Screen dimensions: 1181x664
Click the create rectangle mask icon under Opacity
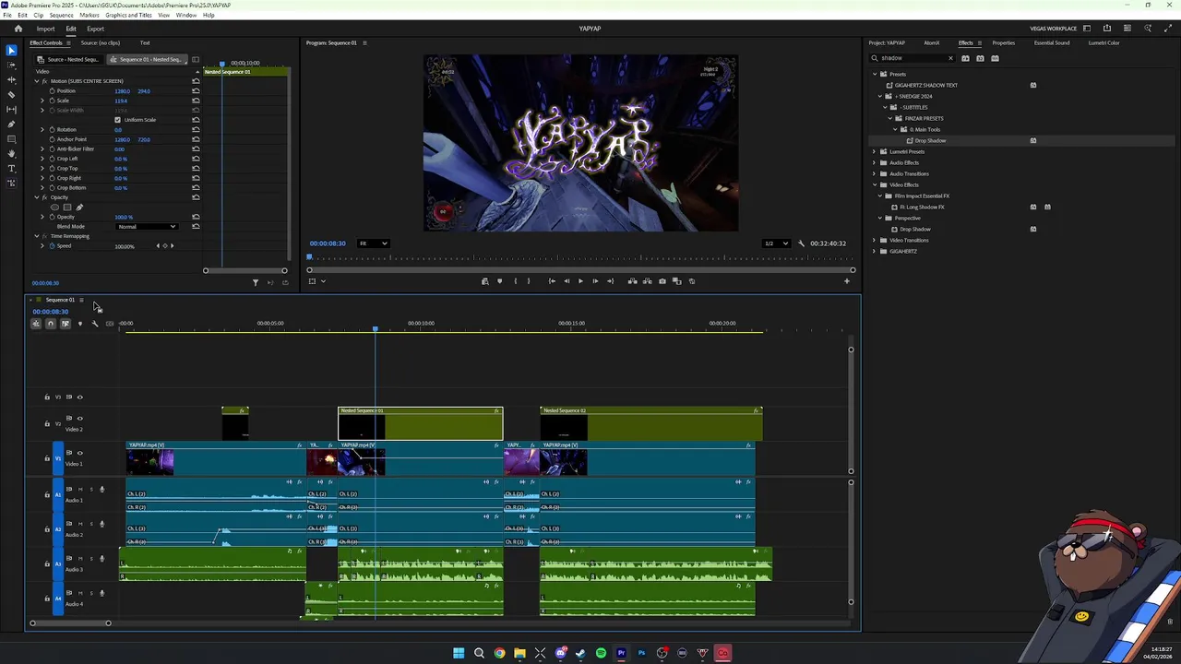click(66, 207)
